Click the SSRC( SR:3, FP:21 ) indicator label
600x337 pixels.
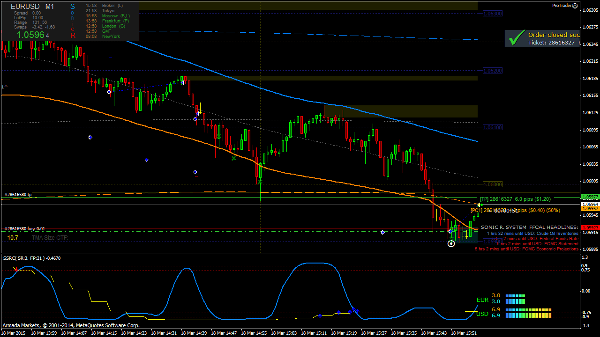click(x=32, y=258)
